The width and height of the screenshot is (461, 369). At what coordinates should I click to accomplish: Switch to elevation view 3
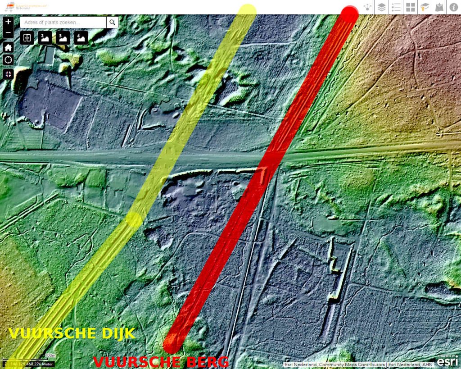tap(63, 38)
